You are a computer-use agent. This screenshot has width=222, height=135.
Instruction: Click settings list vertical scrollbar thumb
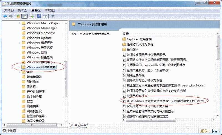218,47
